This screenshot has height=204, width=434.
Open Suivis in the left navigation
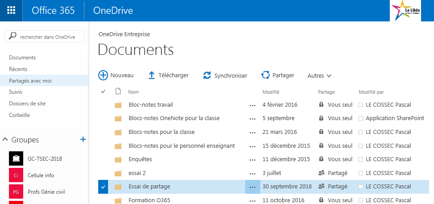16,92
